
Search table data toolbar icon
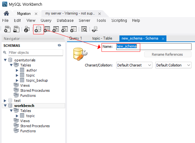coord(84,29)
